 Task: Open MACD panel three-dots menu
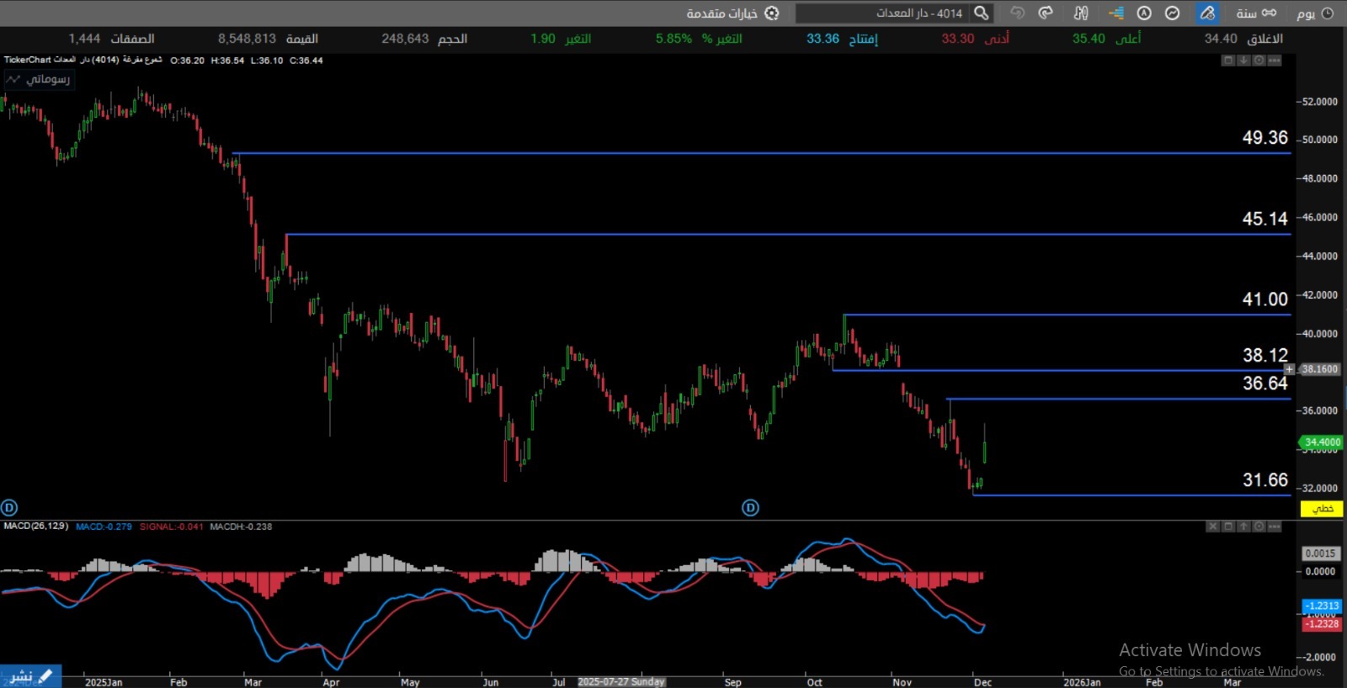pos(1275,527)
